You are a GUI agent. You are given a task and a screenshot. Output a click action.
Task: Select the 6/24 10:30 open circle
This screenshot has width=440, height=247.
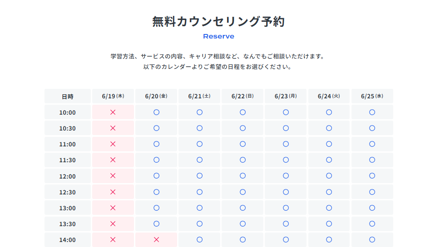click(x=329, y=128)
